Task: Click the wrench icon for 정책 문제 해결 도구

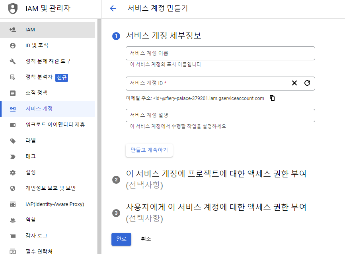Action: [x=13, y=61]
